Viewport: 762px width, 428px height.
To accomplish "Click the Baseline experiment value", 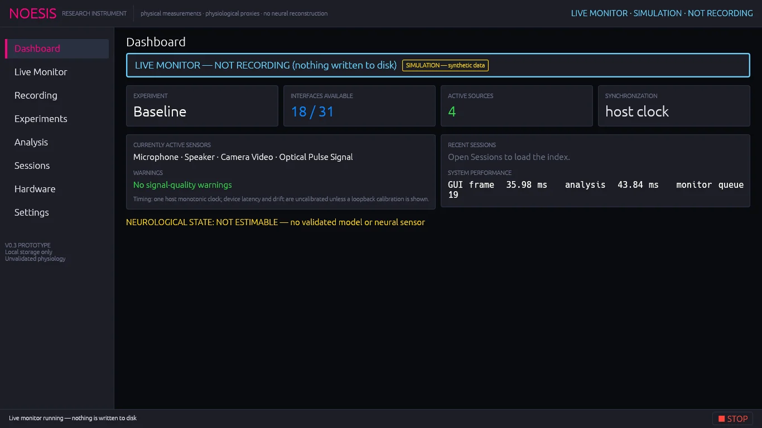I will click(x=160, y=111).
